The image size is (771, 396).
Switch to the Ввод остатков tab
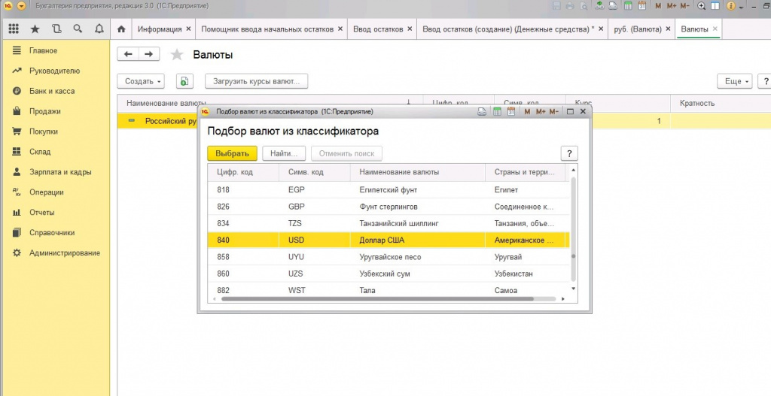pos(378,29)
